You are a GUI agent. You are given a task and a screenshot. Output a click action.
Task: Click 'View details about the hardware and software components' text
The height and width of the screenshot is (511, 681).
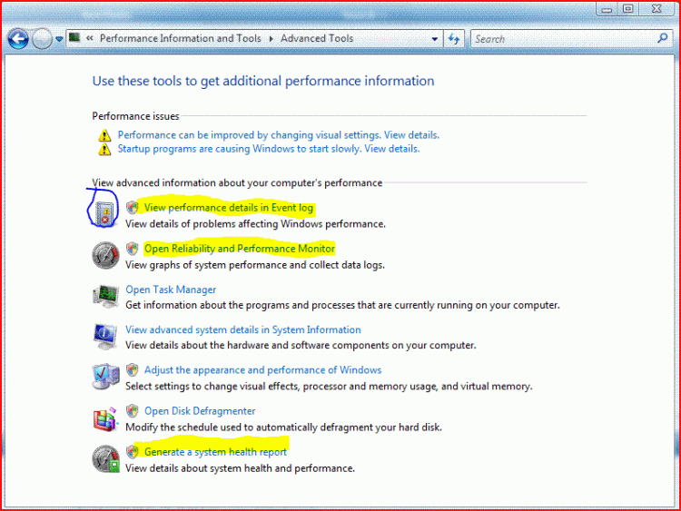301,345
